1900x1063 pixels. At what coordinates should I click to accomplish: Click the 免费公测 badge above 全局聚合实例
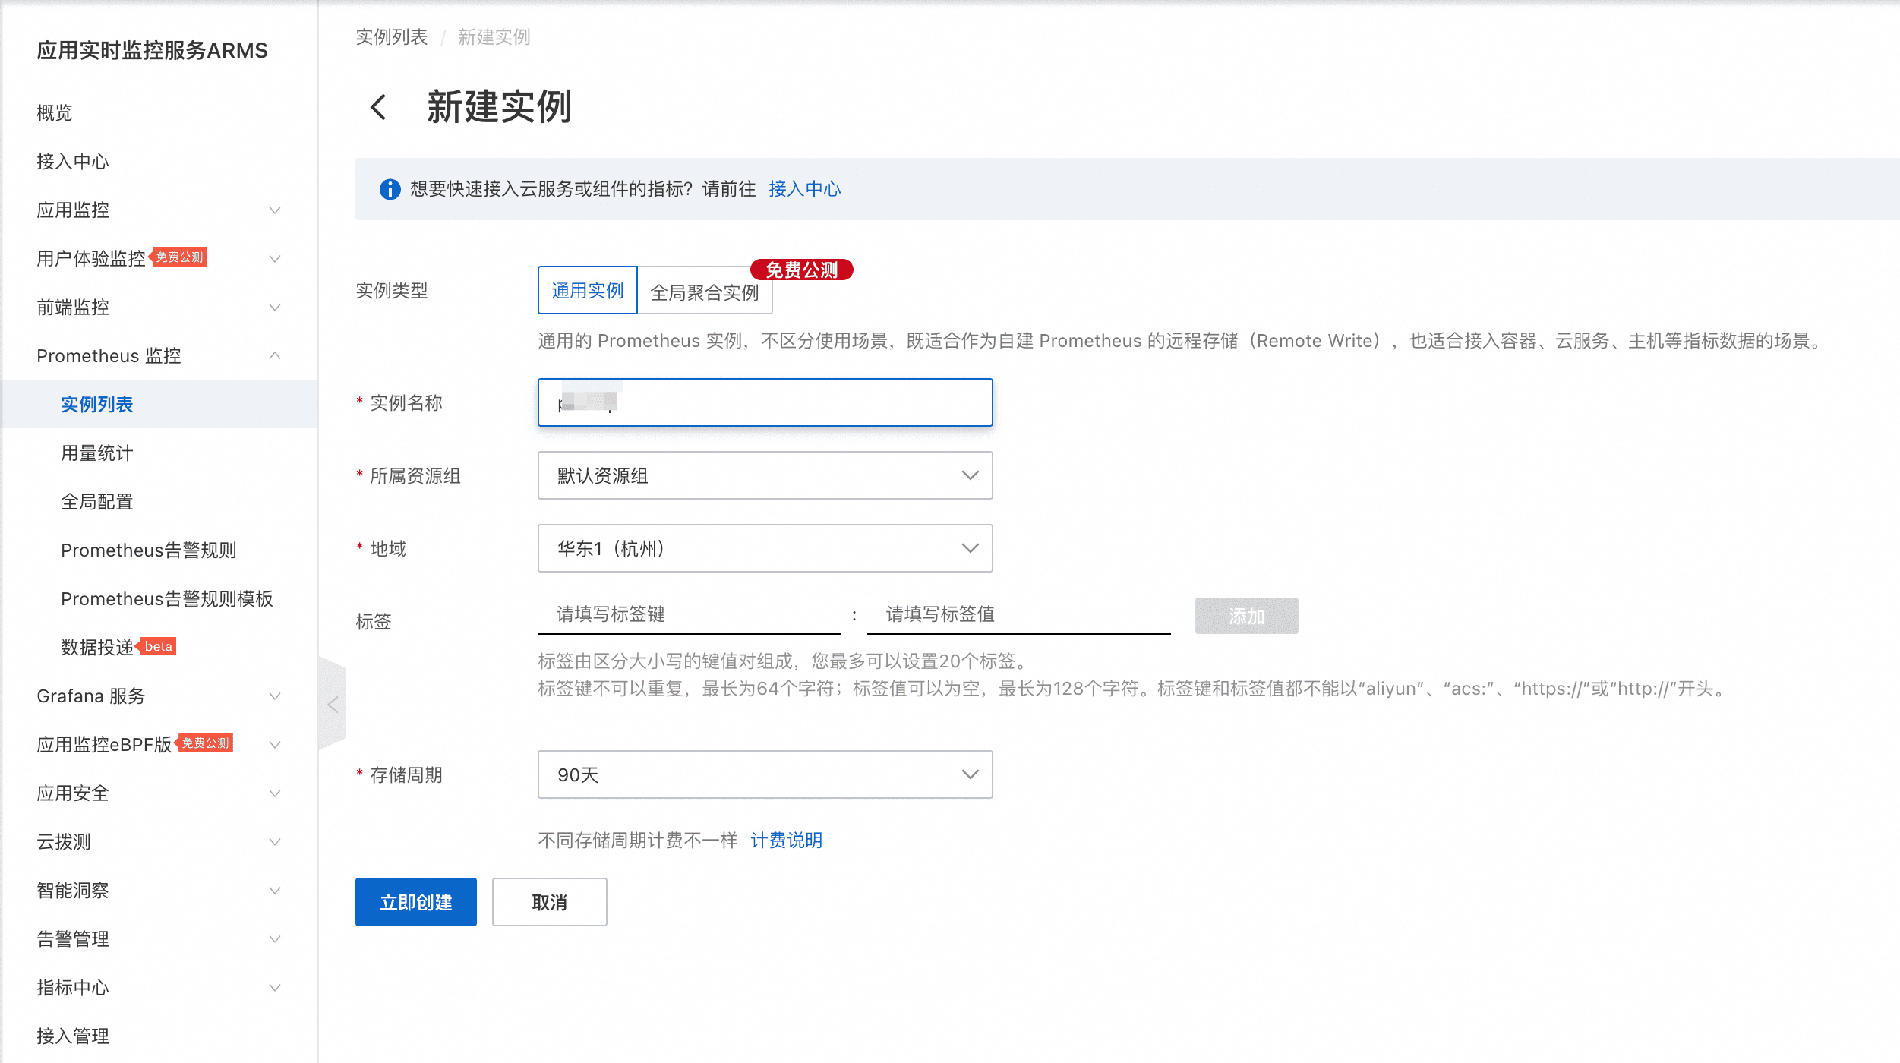tap(802, 270)
